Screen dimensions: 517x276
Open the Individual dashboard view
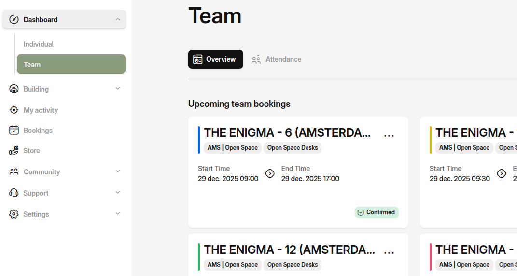[39, 44]
